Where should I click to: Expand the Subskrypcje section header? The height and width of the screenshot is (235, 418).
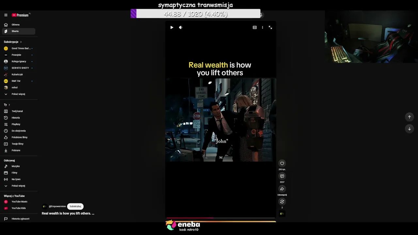coord(13,42)
